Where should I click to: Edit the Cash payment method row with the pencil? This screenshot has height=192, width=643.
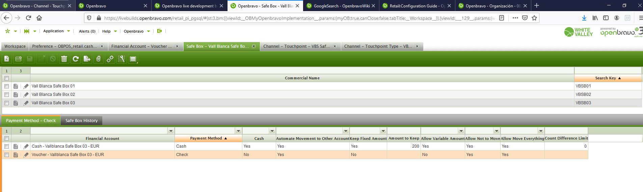[x=26, y=146]
